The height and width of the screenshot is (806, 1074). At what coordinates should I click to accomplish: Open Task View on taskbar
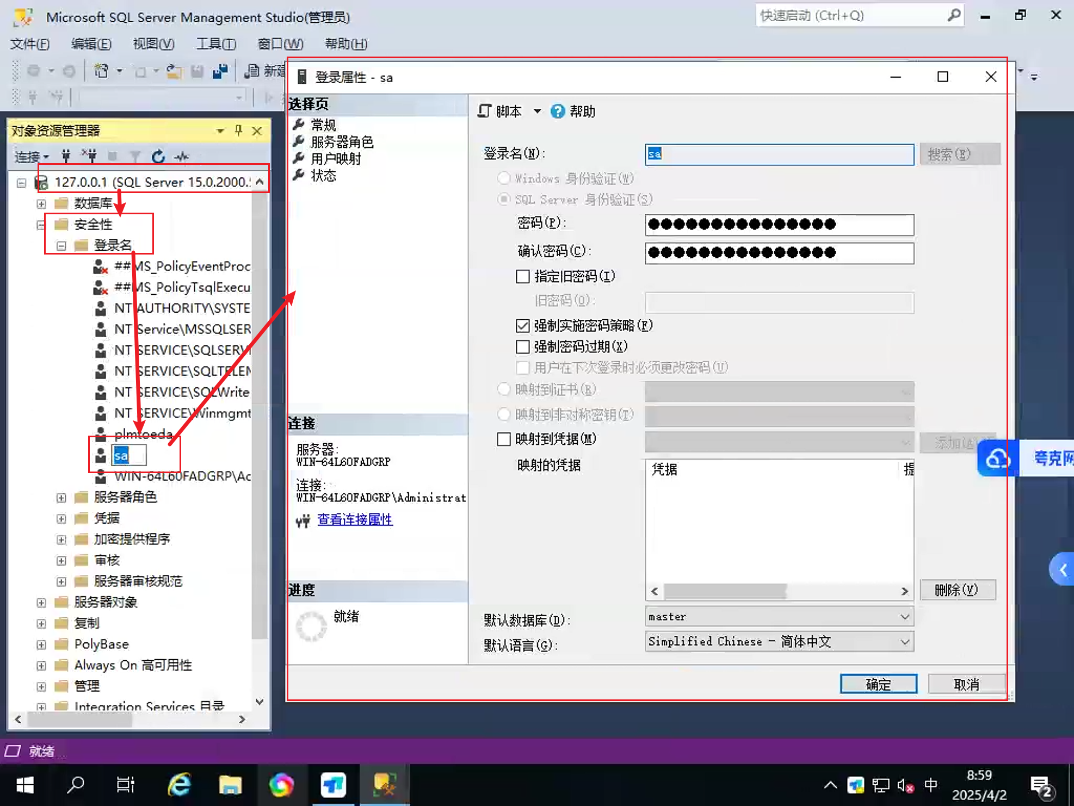point(126,785)
